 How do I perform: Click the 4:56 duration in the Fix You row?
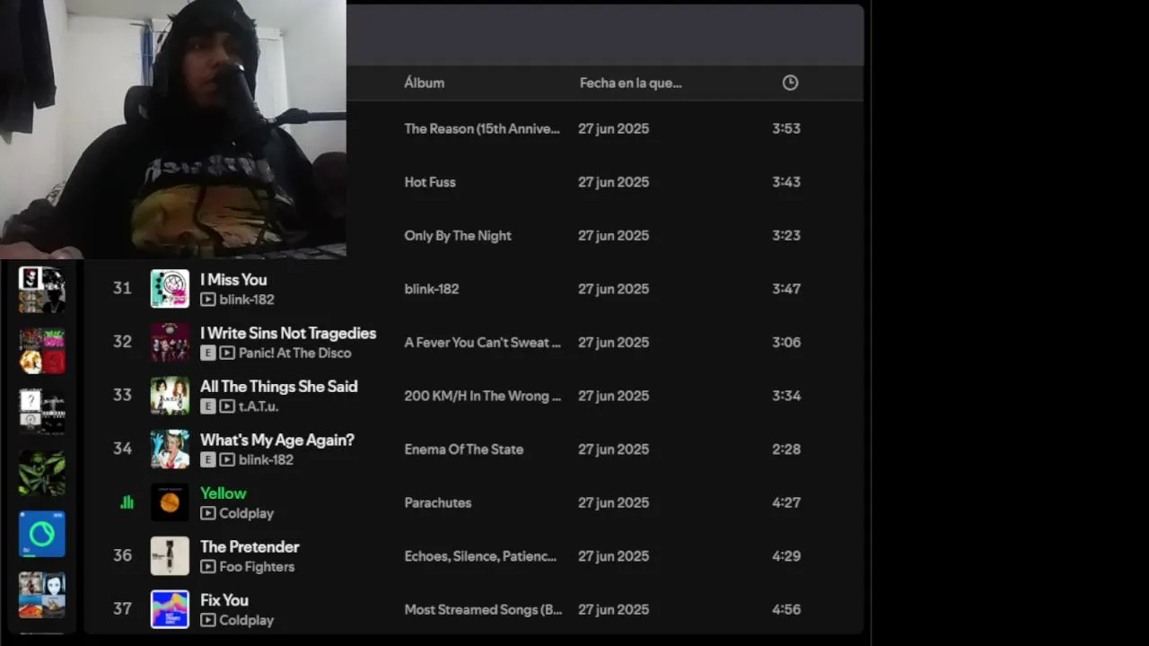click(786, 609)
